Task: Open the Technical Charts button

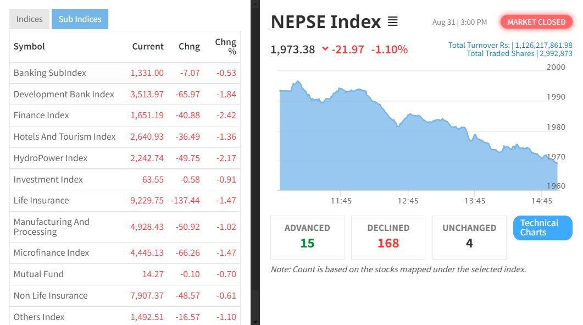Action: pyautogui.click(x=542, y=228)
